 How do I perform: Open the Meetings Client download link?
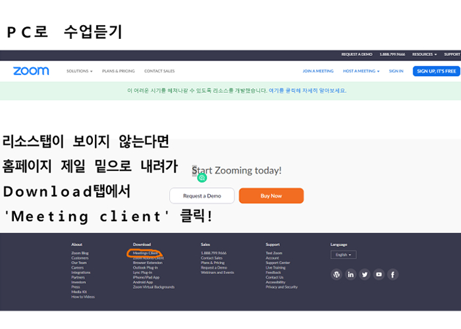[146, 253]
